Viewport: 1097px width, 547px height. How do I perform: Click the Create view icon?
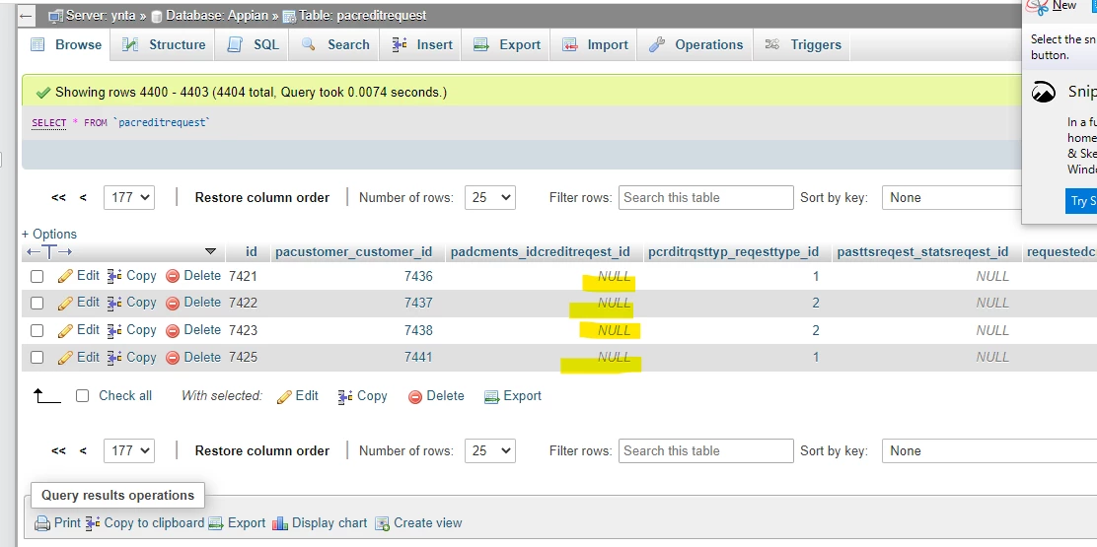[382, 523]
